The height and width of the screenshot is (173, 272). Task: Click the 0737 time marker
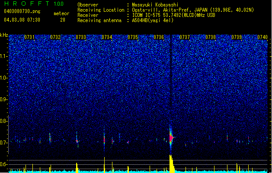(185, 37)
